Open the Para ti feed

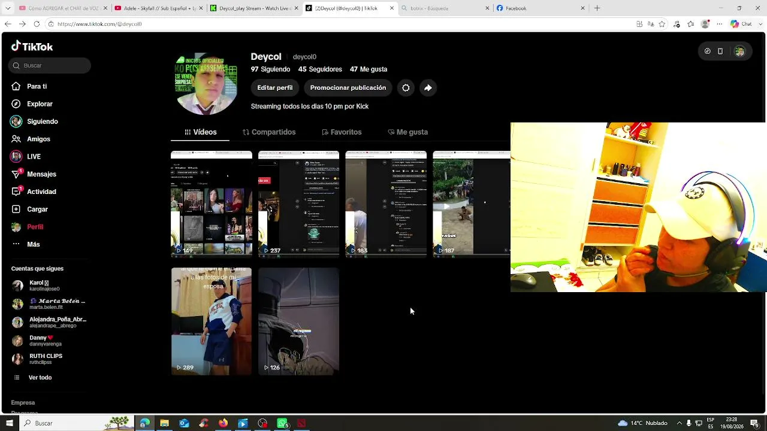pos(29,86)
